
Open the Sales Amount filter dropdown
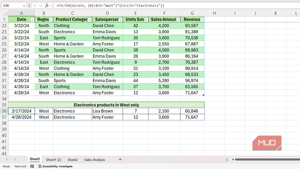(178, 20)
